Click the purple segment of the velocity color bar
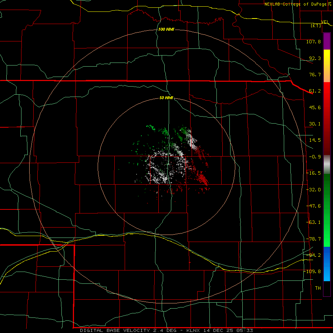This screenshot has height=333, width=333. (x=327, y=41)
